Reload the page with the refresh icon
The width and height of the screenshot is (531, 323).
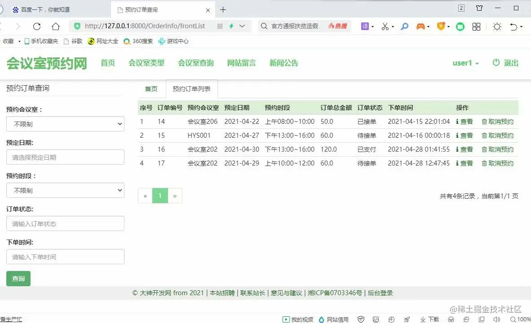tap(37, 26)
